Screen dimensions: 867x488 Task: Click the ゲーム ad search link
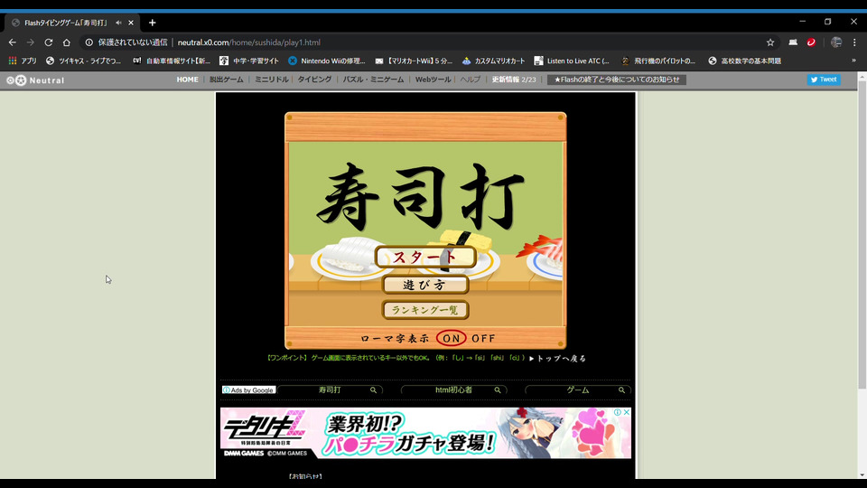[x=578, y=390]
